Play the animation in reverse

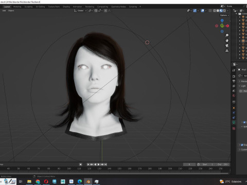coord(95,164)
